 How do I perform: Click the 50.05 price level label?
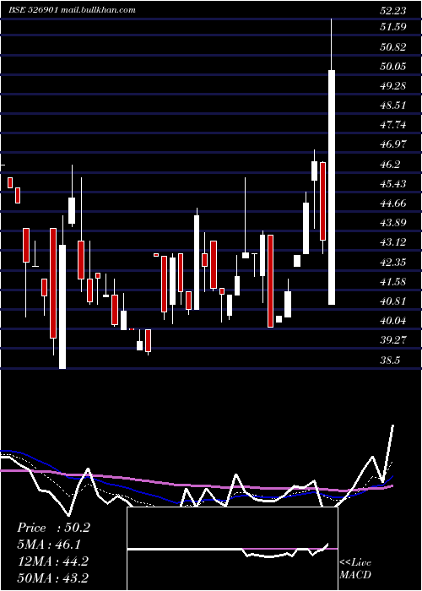(393, 67)
